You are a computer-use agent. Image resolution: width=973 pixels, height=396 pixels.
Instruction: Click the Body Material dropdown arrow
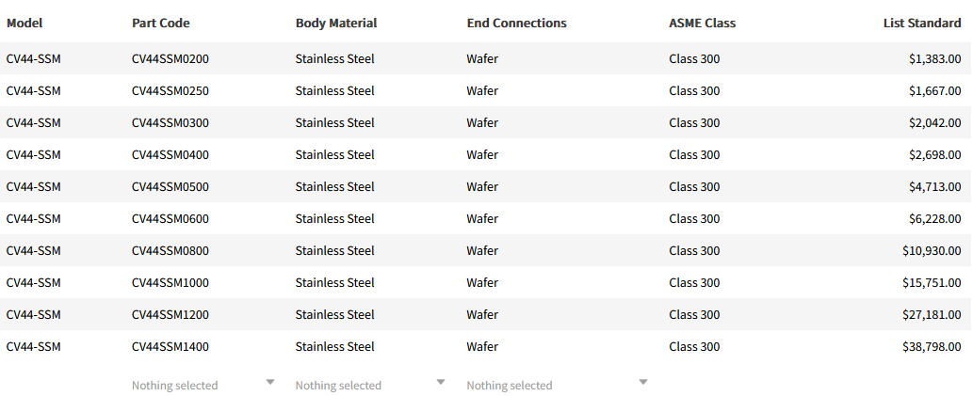(x=441, y=382)
